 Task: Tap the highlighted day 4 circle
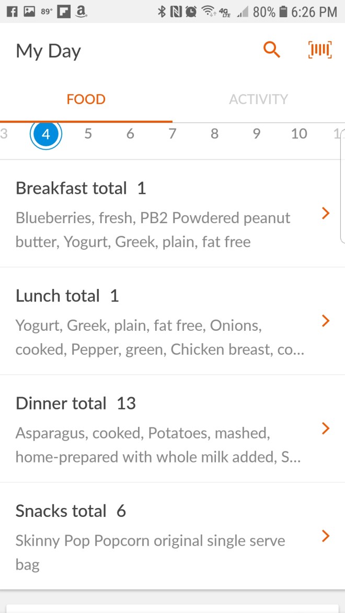(46, 134)
